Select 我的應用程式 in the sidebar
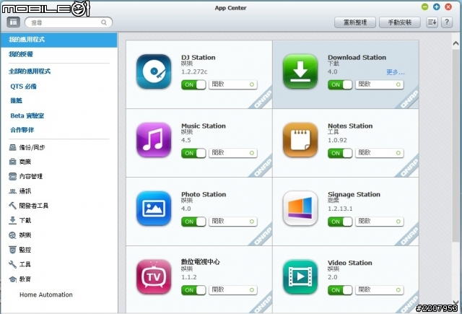Viewport: 462px width, 314px height. 59,40
